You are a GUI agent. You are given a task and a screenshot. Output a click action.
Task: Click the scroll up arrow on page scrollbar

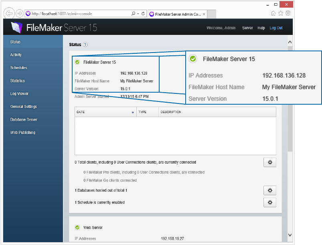(x=290, y=42)
